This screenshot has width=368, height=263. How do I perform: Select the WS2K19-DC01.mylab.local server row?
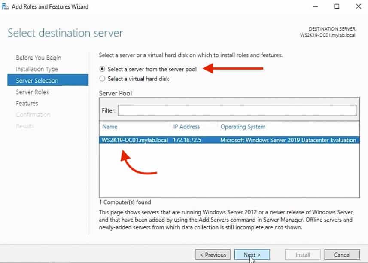coord(229,140)
